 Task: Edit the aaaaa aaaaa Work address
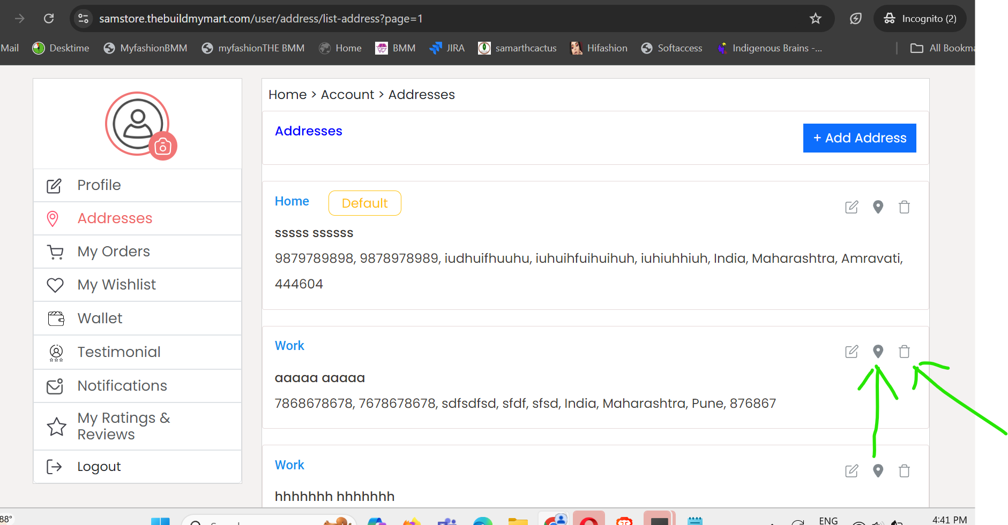[x=852, y=352]
